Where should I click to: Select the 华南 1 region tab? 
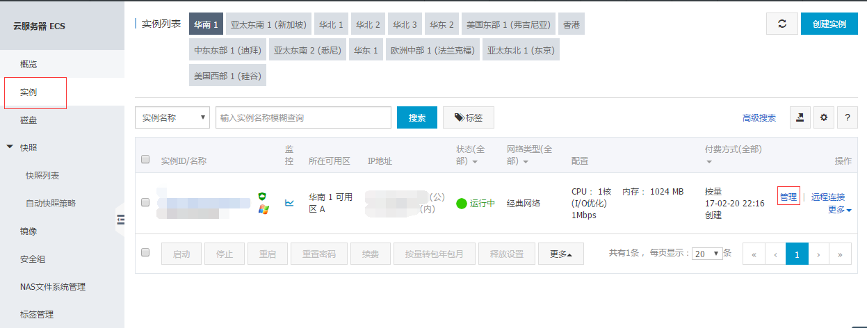coord(206,24)
